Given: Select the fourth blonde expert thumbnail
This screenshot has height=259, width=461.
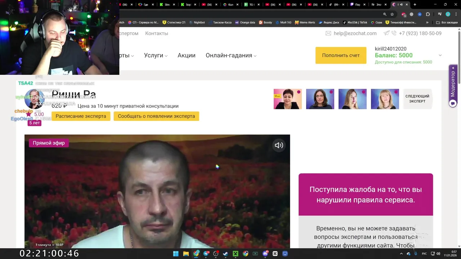Looking at the screenshot, I should pyautogui.click(x=385, y=99).
